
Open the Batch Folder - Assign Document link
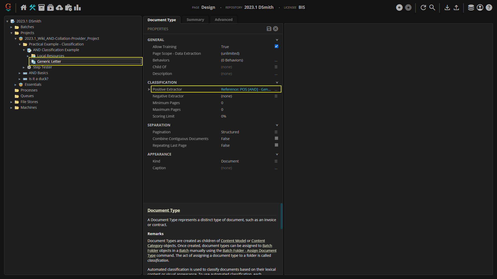(x=249, y=251)
